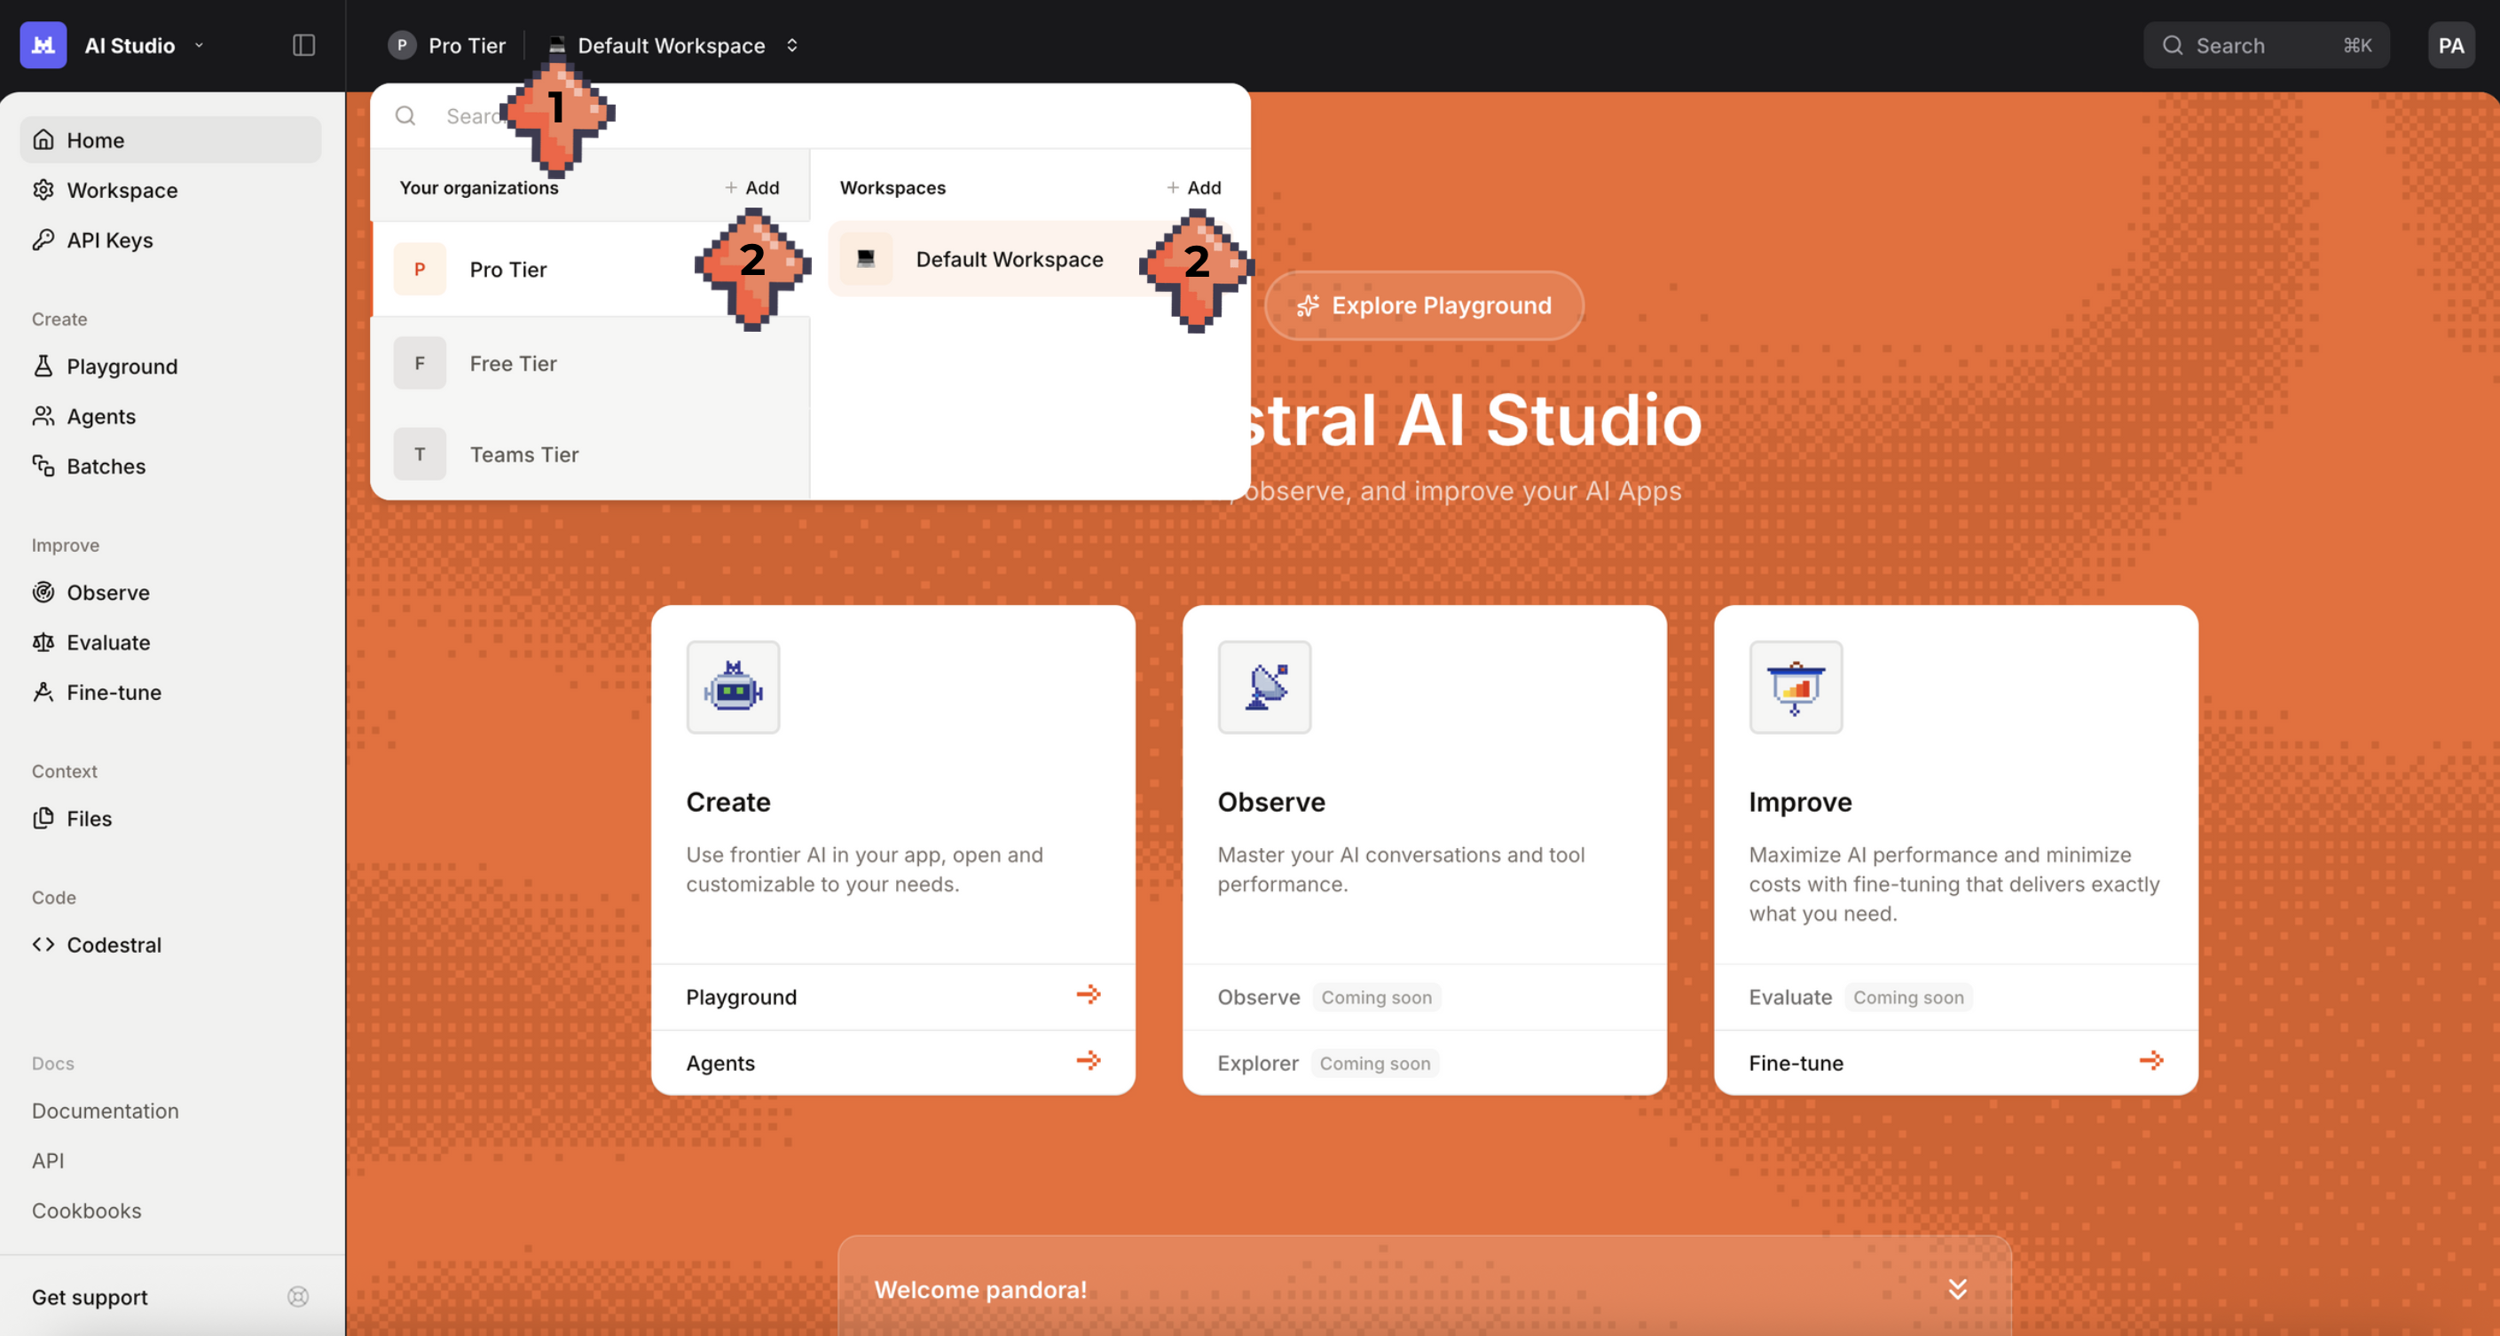Click the Agents row orange arrow
This screenshot has width=2500, height=1336.
pyautogui.click(x=1088, y=1060)
